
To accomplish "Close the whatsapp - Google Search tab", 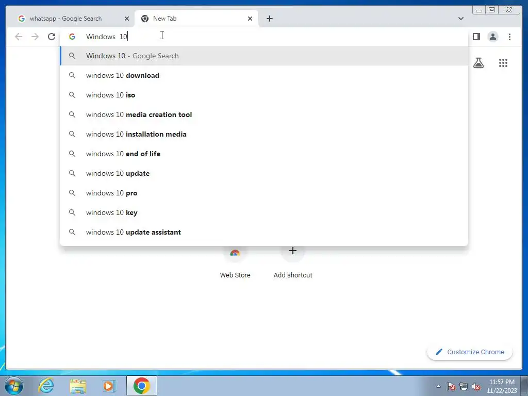I will (x=127, y=19).
